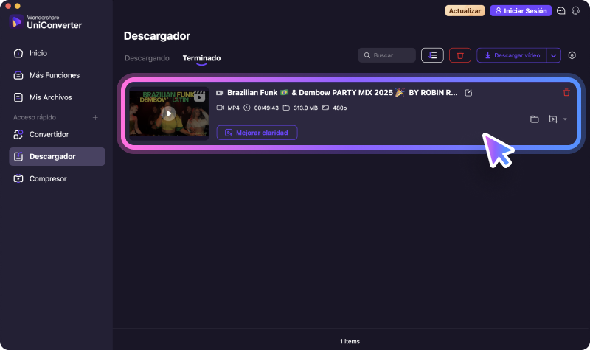Click the Buscar search field
This screenshot has width=590, height=350.
(x=387, y=55)
